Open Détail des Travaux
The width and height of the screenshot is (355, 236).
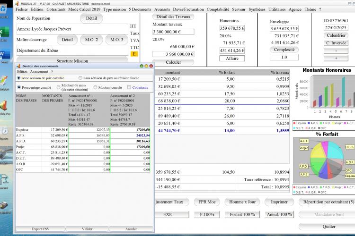173,17
